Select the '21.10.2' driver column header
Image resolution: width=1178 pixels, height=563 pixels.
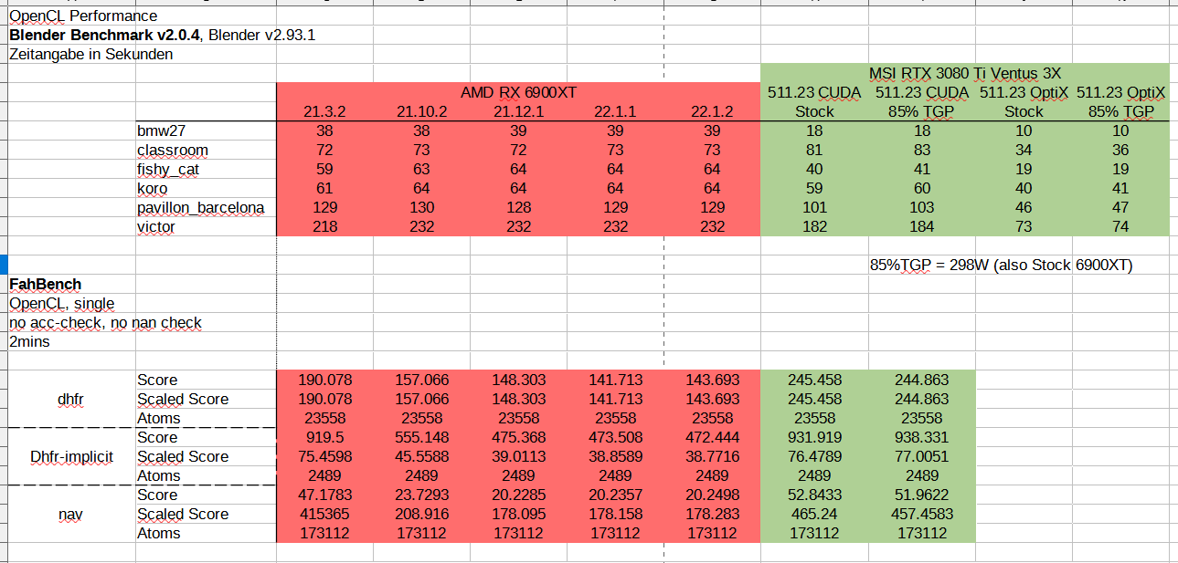point(421,111)
